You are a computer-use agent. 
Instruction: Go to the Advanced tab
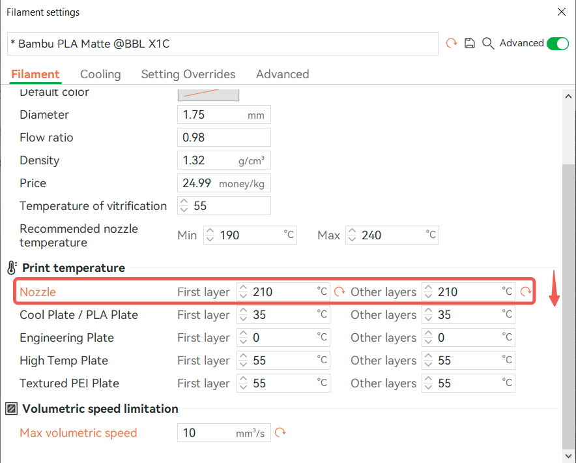coord(283,74)
